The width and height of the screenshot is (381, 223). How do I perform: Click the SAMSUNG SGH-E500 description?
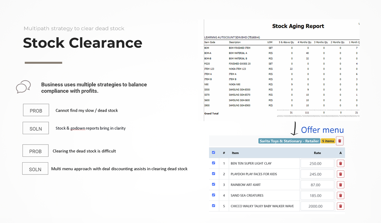click(240, 90)
